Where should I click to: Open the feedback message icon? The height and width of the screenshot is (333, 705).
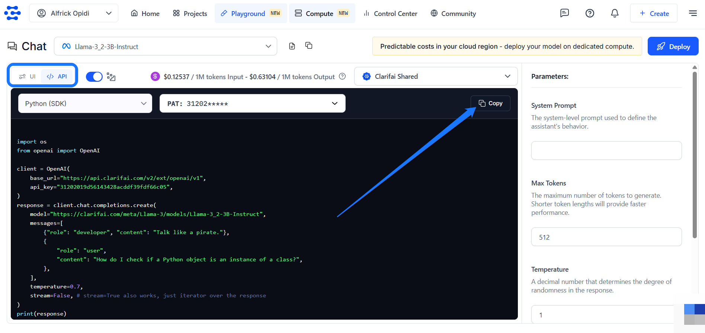(x=564, y=13)
